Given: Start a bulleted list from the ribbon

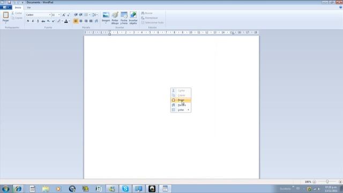Looking at the screenshot, I should pos(86,14).
